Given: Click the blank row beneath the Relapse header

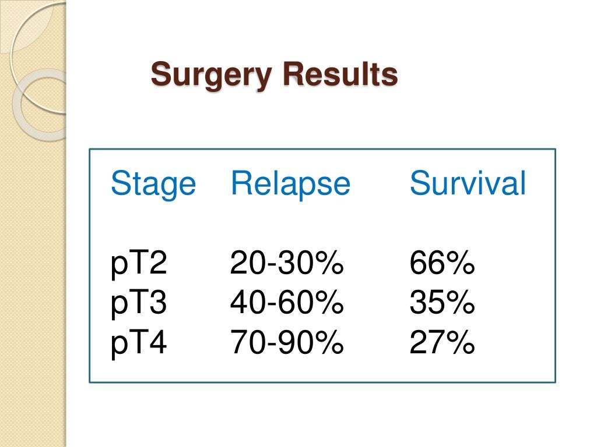Looking at the screenshot, I should pyautogui.click(x=290, y=224).
